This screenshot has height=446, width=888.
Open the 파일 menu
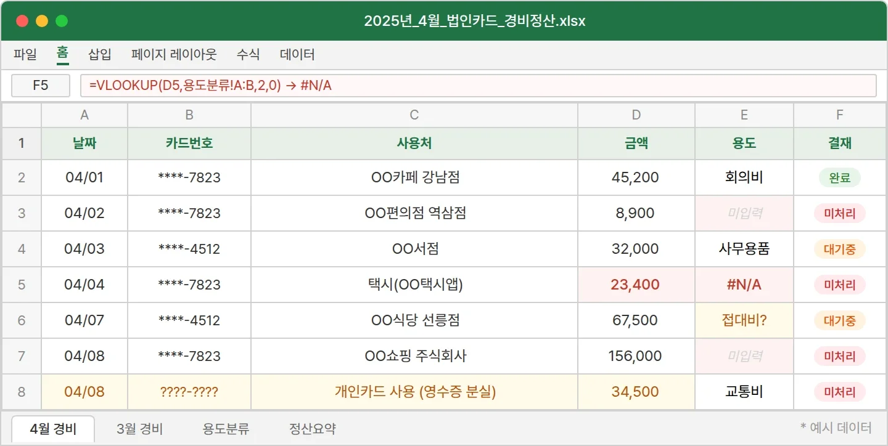pyautogui.click(x=25, y=55)
